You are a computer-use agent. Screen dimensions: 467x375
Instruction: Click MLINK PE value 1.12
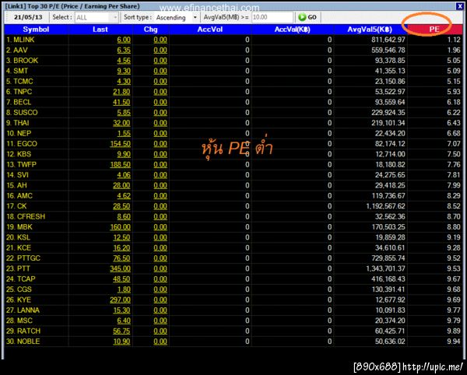454,40
